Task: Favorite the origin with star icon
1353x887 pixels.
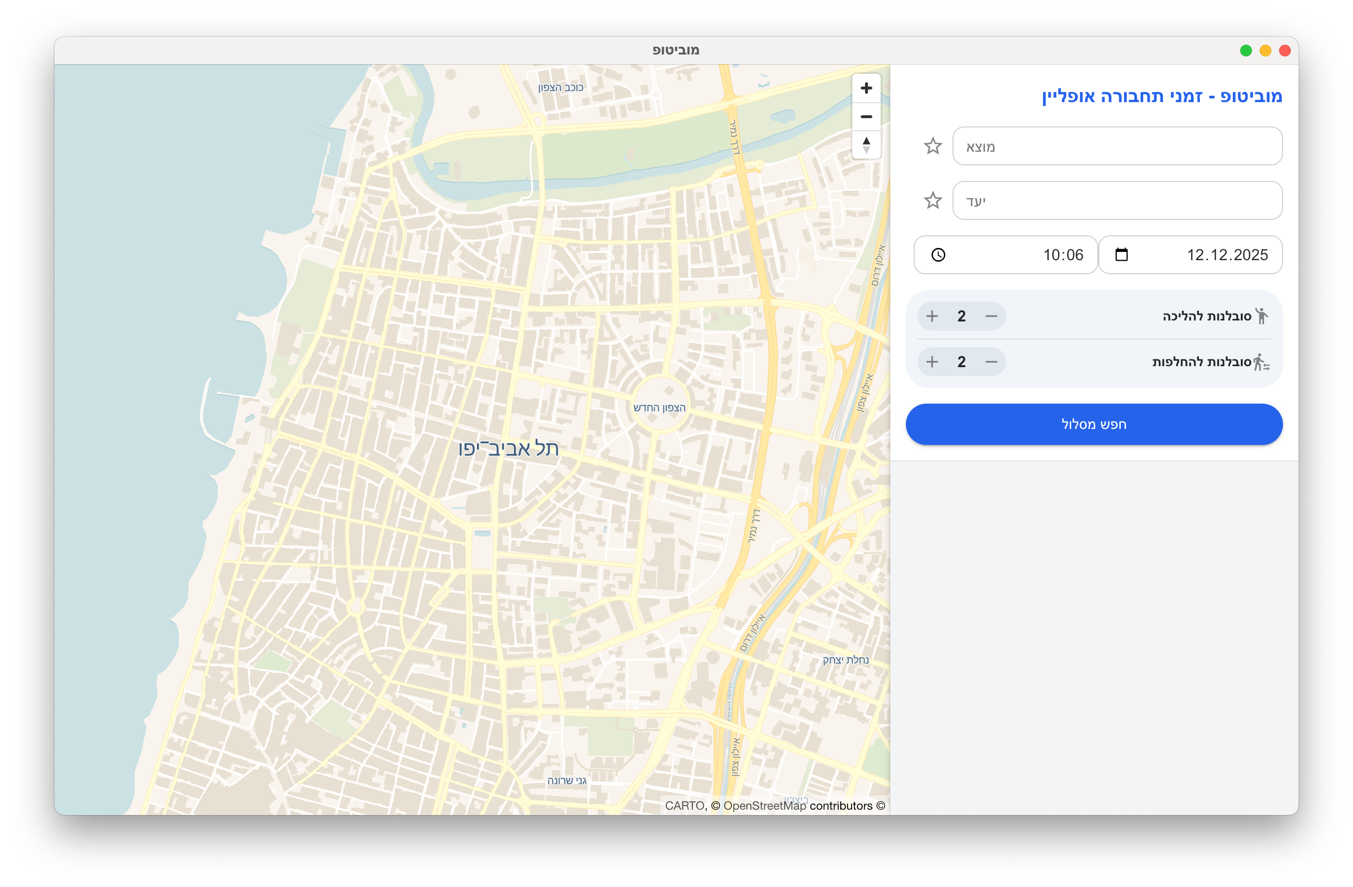Action: [x=932, y=146]
